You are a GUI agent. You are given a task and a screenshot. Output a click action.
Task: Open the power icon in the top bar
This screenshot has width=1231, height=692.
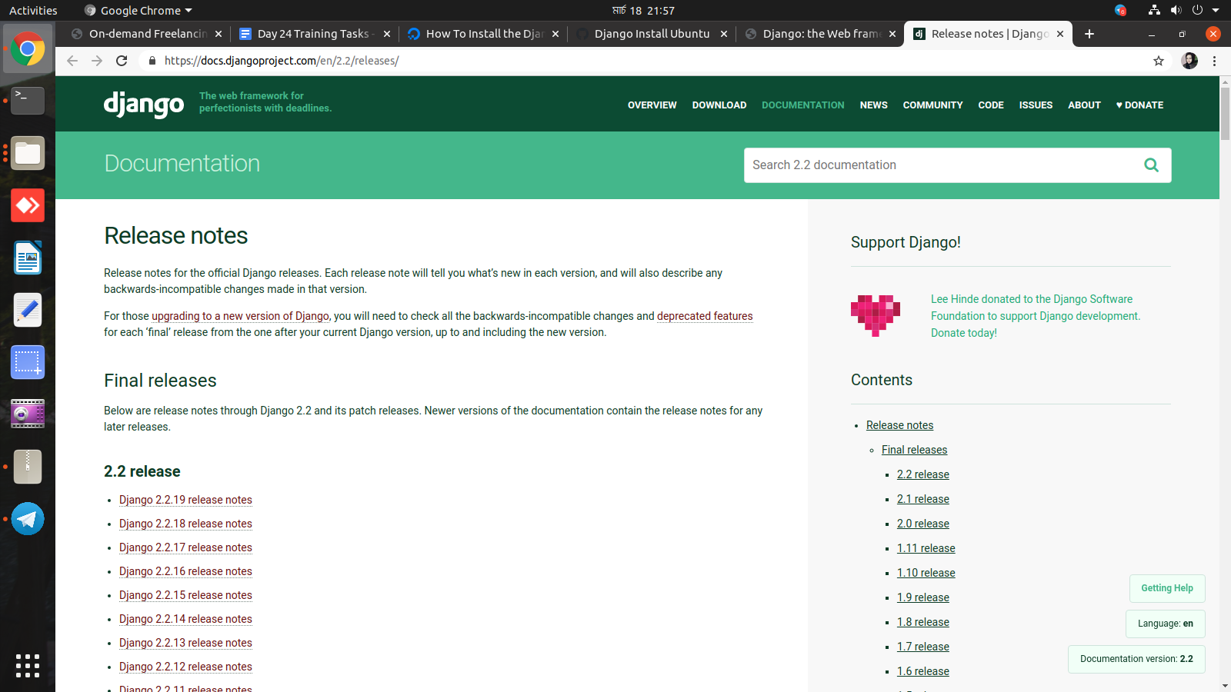point(1197,10)
